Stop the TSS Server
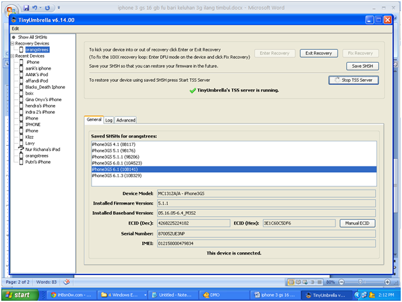 click(353, 80)
